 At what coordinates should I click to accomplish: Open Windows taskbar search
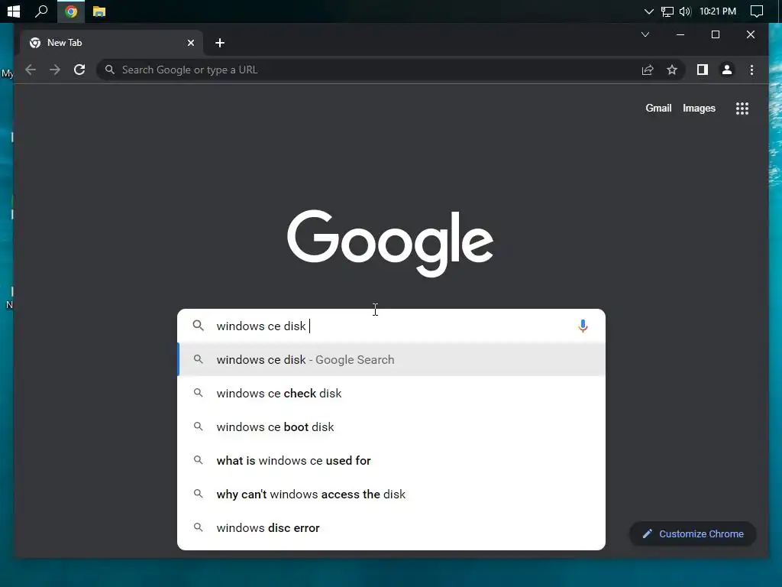pyautogui.click(x=41, y=11)
